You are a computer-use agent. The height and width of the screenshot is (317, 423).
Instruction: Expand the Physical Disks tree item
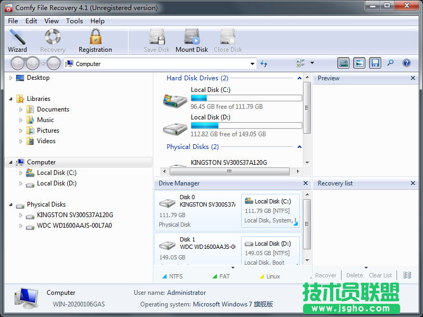11,204
